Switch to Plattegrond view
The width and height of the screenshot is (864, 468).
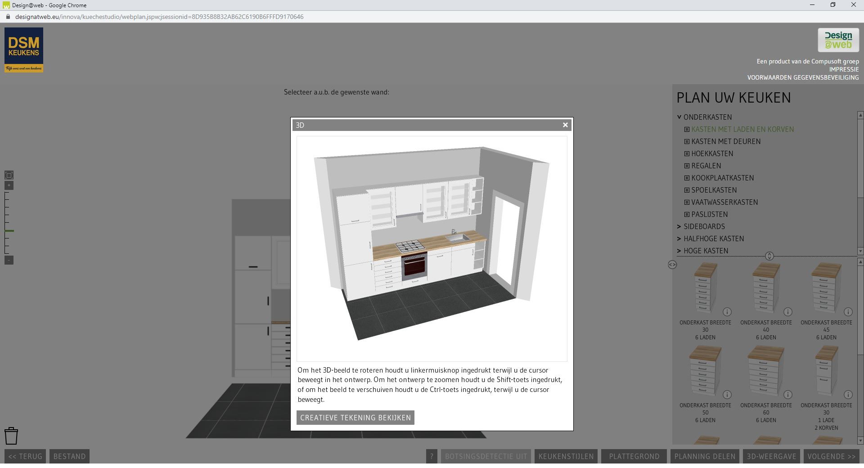[x=634, y=456]
